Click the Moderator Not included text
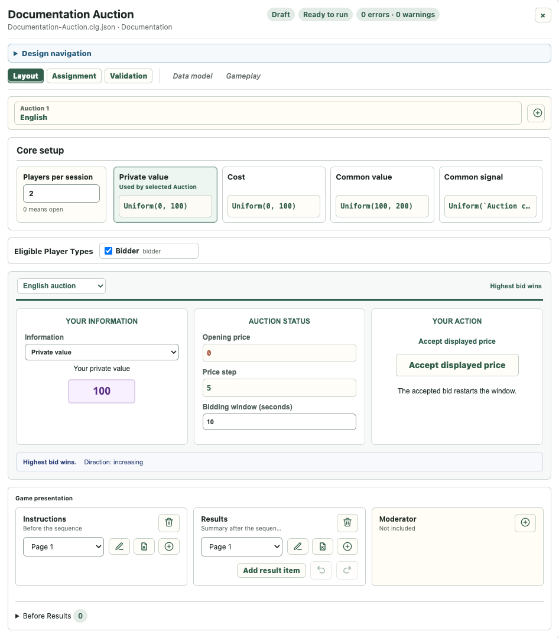 pos(397,528)
